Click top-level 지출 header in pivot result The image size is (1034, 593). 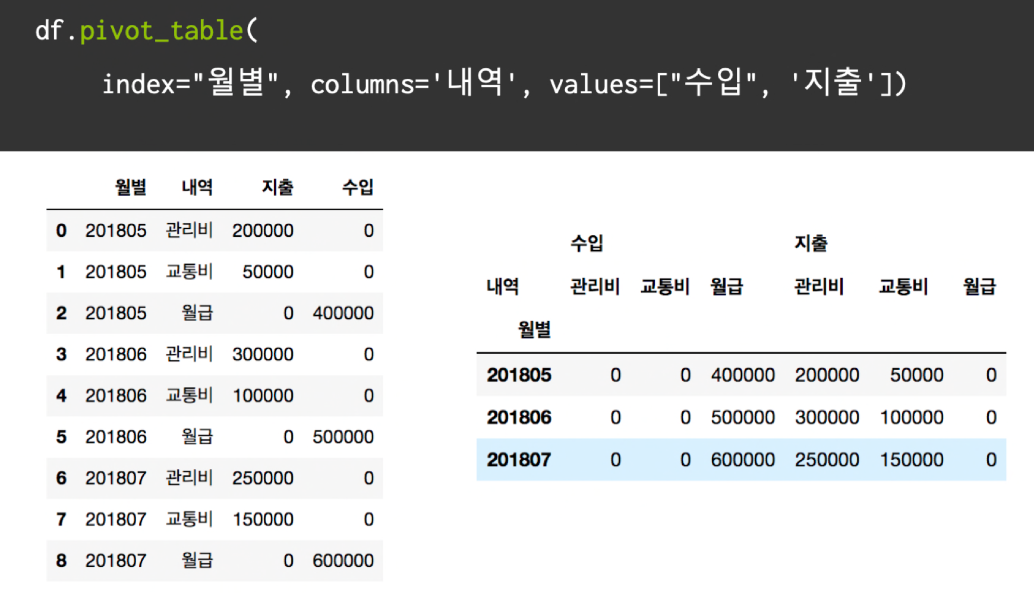(811, 243)
